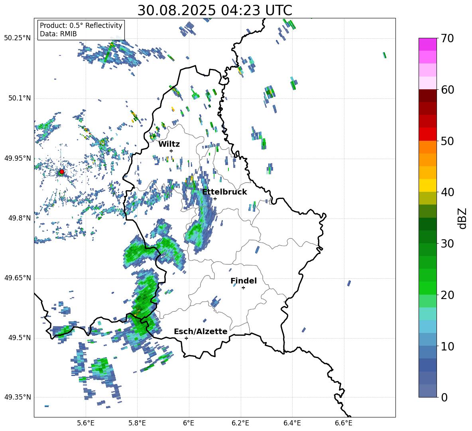Click the 50 colorbar tick label
Viewport: 472px width, 431px height.
447,141
